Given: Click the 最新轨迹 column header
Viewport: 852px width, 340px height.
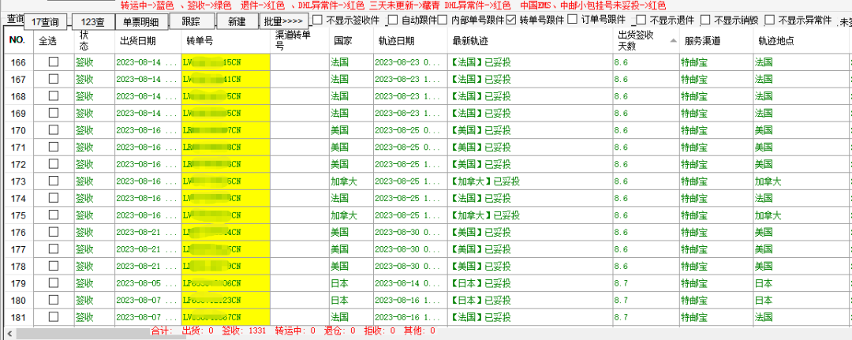Looking at the screenshot, I should (x=531, y=41).
